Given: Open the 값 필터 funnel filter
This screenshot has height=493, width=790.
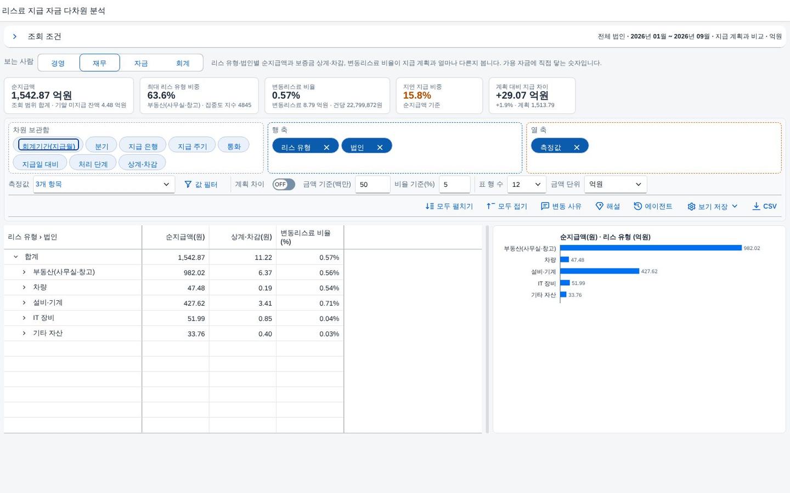Looking at the screenshot, I should pos(201,185).
